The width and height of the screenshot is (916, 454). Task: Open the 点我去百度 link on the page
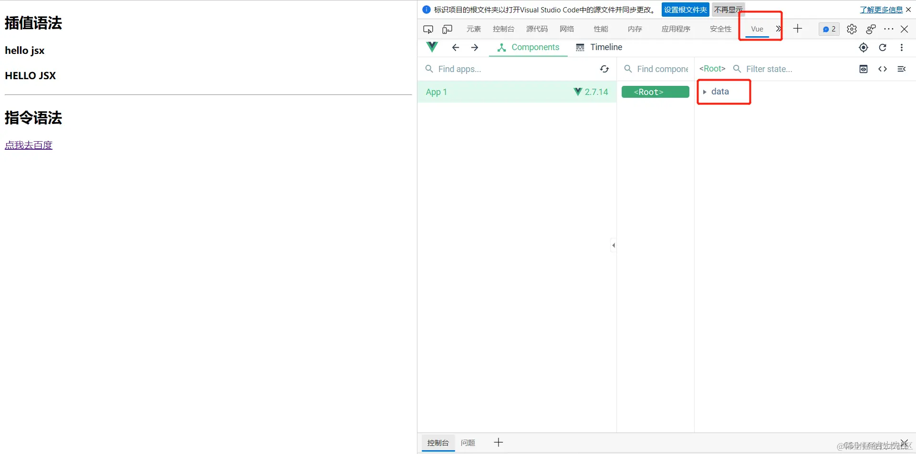click(29, 145)
